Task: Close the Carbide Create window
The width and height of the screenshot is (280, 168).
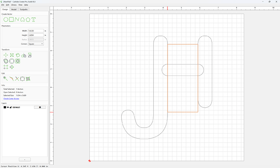Action: point(276,2)
